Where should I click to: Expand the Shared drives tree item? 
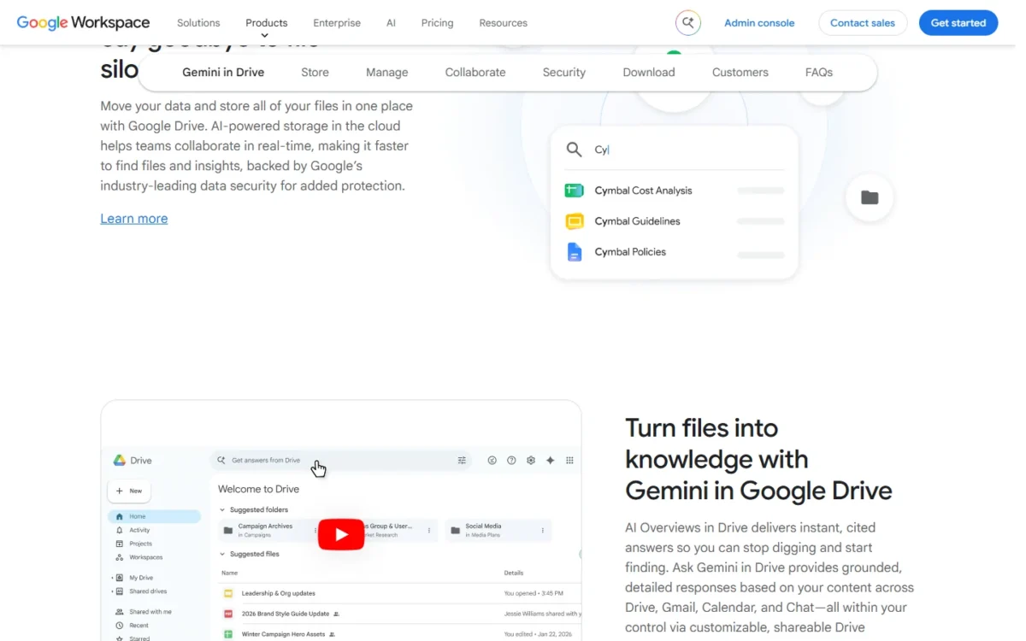112,591
